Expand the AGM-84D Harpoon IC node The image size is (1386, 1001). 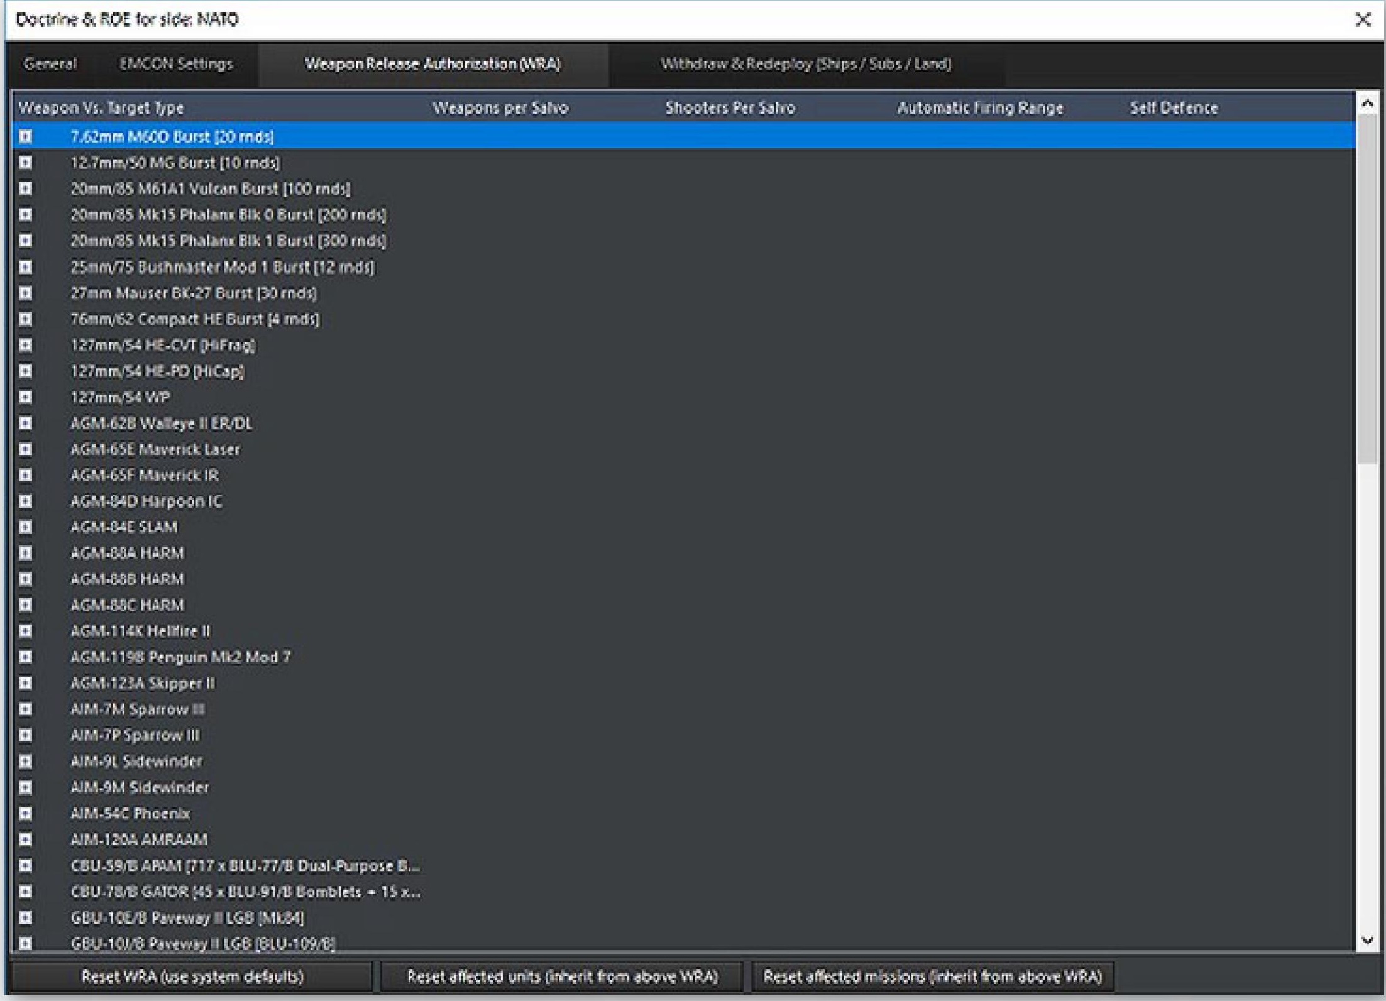pyautogui.click(x=25, y=501)
